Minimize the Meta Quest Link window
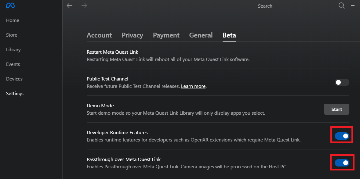This screenshot has width=360, height=179. click(353, 5)
